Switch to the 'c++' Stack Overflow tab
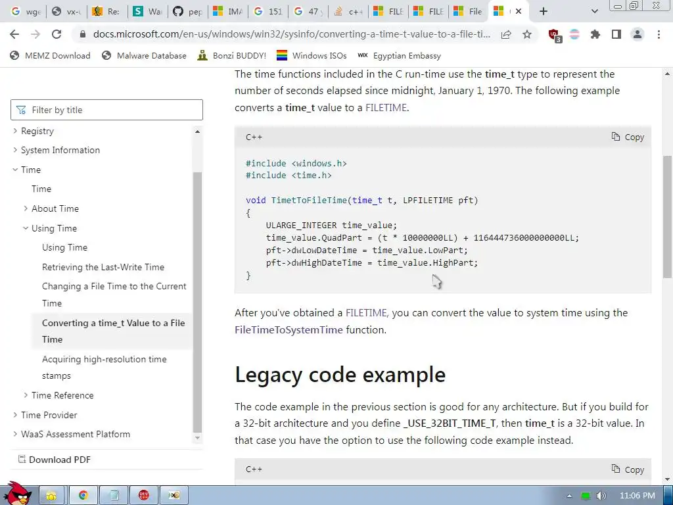The height and width of the screenshot is (505, 673). (348, 12)
